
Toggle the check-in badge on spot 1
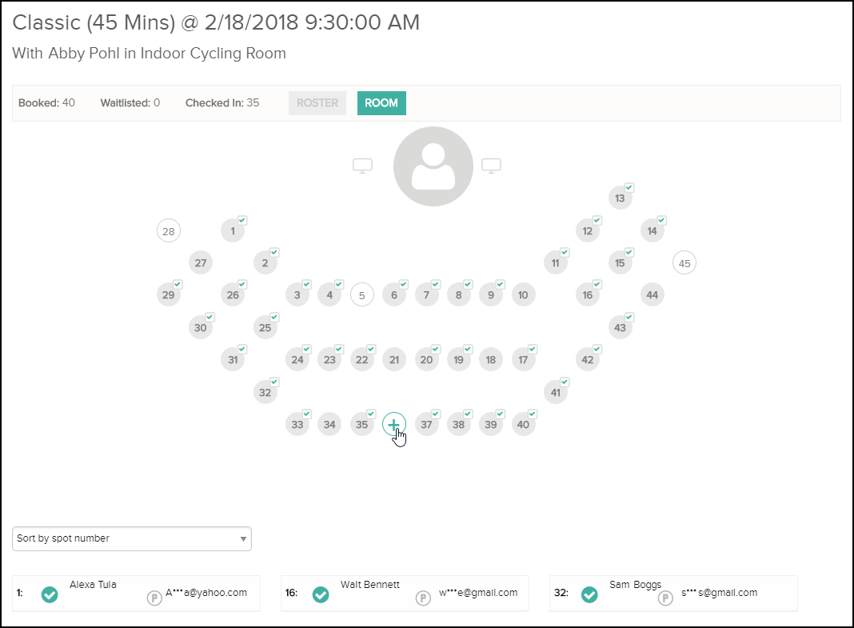tap(241, 220)
